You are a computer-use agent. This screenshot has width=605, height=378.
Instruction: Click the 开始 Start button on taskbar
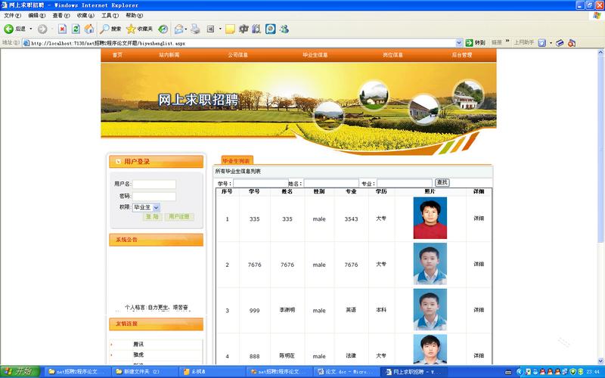click(x=21, y=371)
